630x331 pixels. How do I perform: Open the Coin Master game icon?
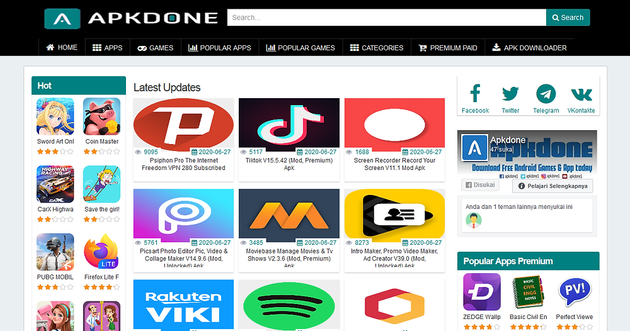(x=101, y=116)
